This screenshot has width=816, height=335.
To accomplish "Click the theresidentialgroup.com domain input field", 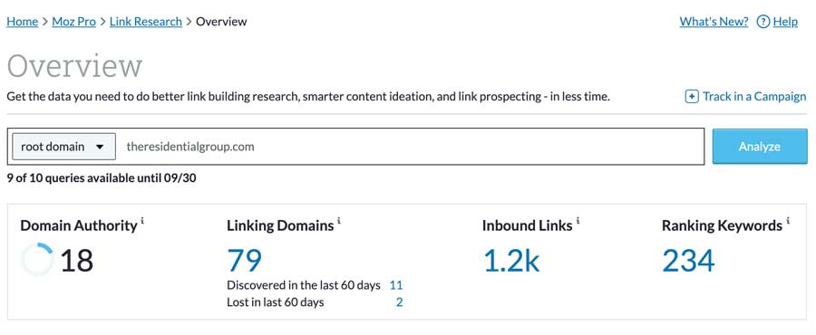I will (410, 147).
